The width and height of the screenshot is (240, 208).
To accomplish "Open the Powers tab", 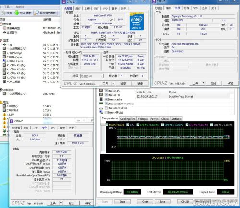I will coord(154,119).
